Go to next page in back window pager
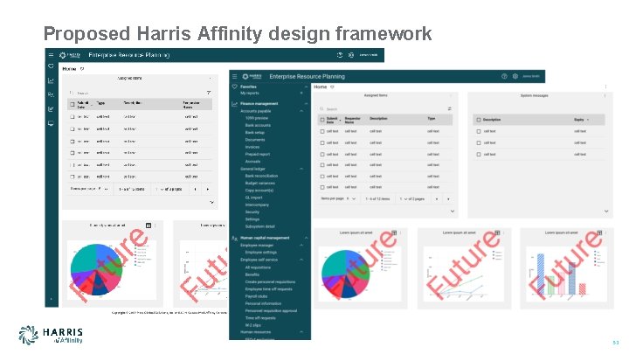Viewport: 629px width, 354px height. point(207,189)
